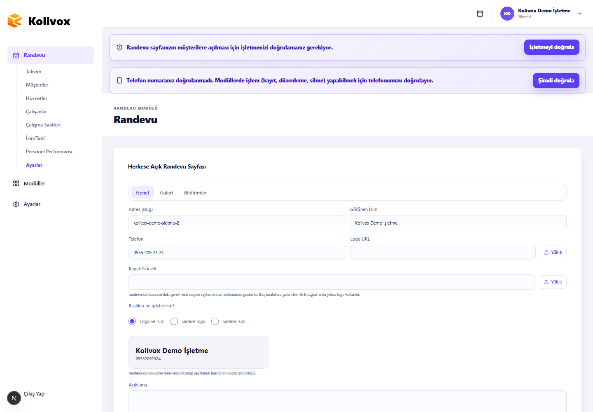Switch to the Galeri tab
This screenshot has height=412, width=593.
[x=166, y=192]
